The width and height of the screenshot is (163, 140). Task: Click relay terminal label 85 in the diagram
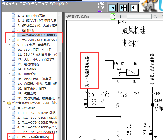coord(135,81)
